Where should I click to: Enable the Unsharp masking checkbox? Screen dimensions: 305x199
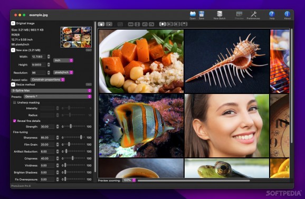pyautogui.click(x=15, y=102)
